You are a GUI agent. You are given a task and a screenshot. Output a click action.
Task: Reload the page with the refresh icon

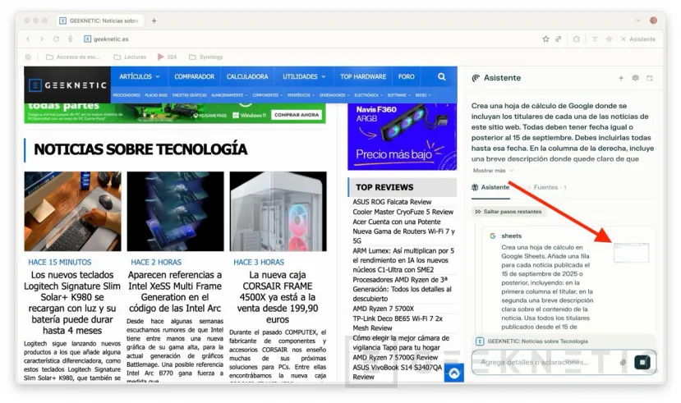coord(56,39)
